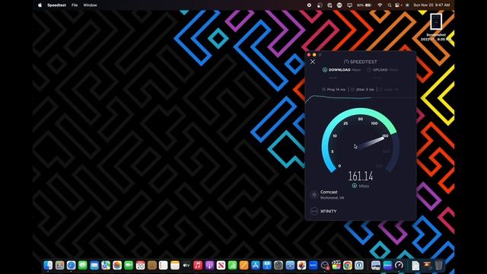Open the Trash in the Dock
The image size is (487, 274).
tap(438, 266)
